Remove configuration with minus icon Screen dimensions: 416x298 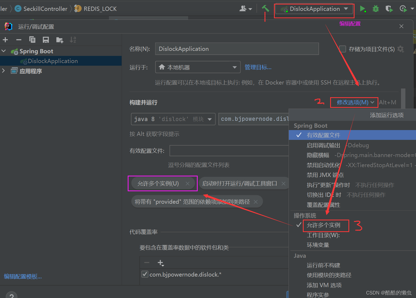[19, 40]
